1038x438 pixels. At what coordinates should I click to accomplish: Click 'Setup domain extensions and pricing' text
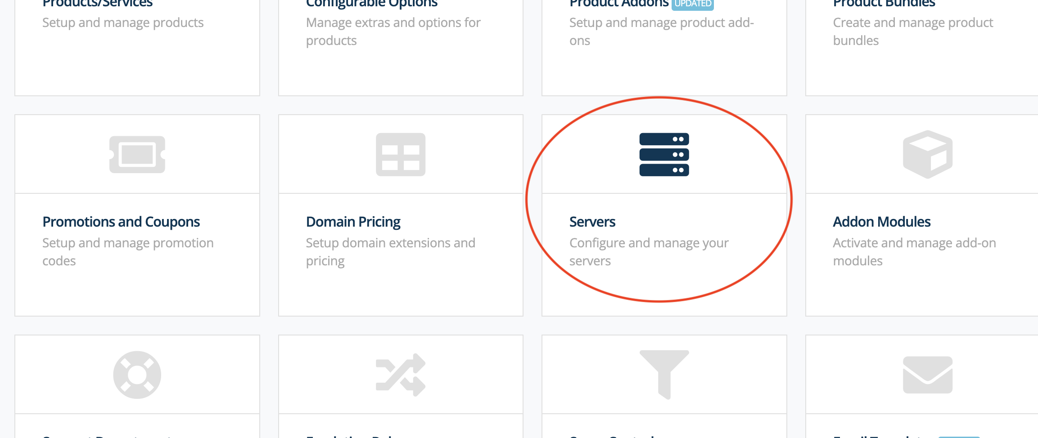point(391,252)
